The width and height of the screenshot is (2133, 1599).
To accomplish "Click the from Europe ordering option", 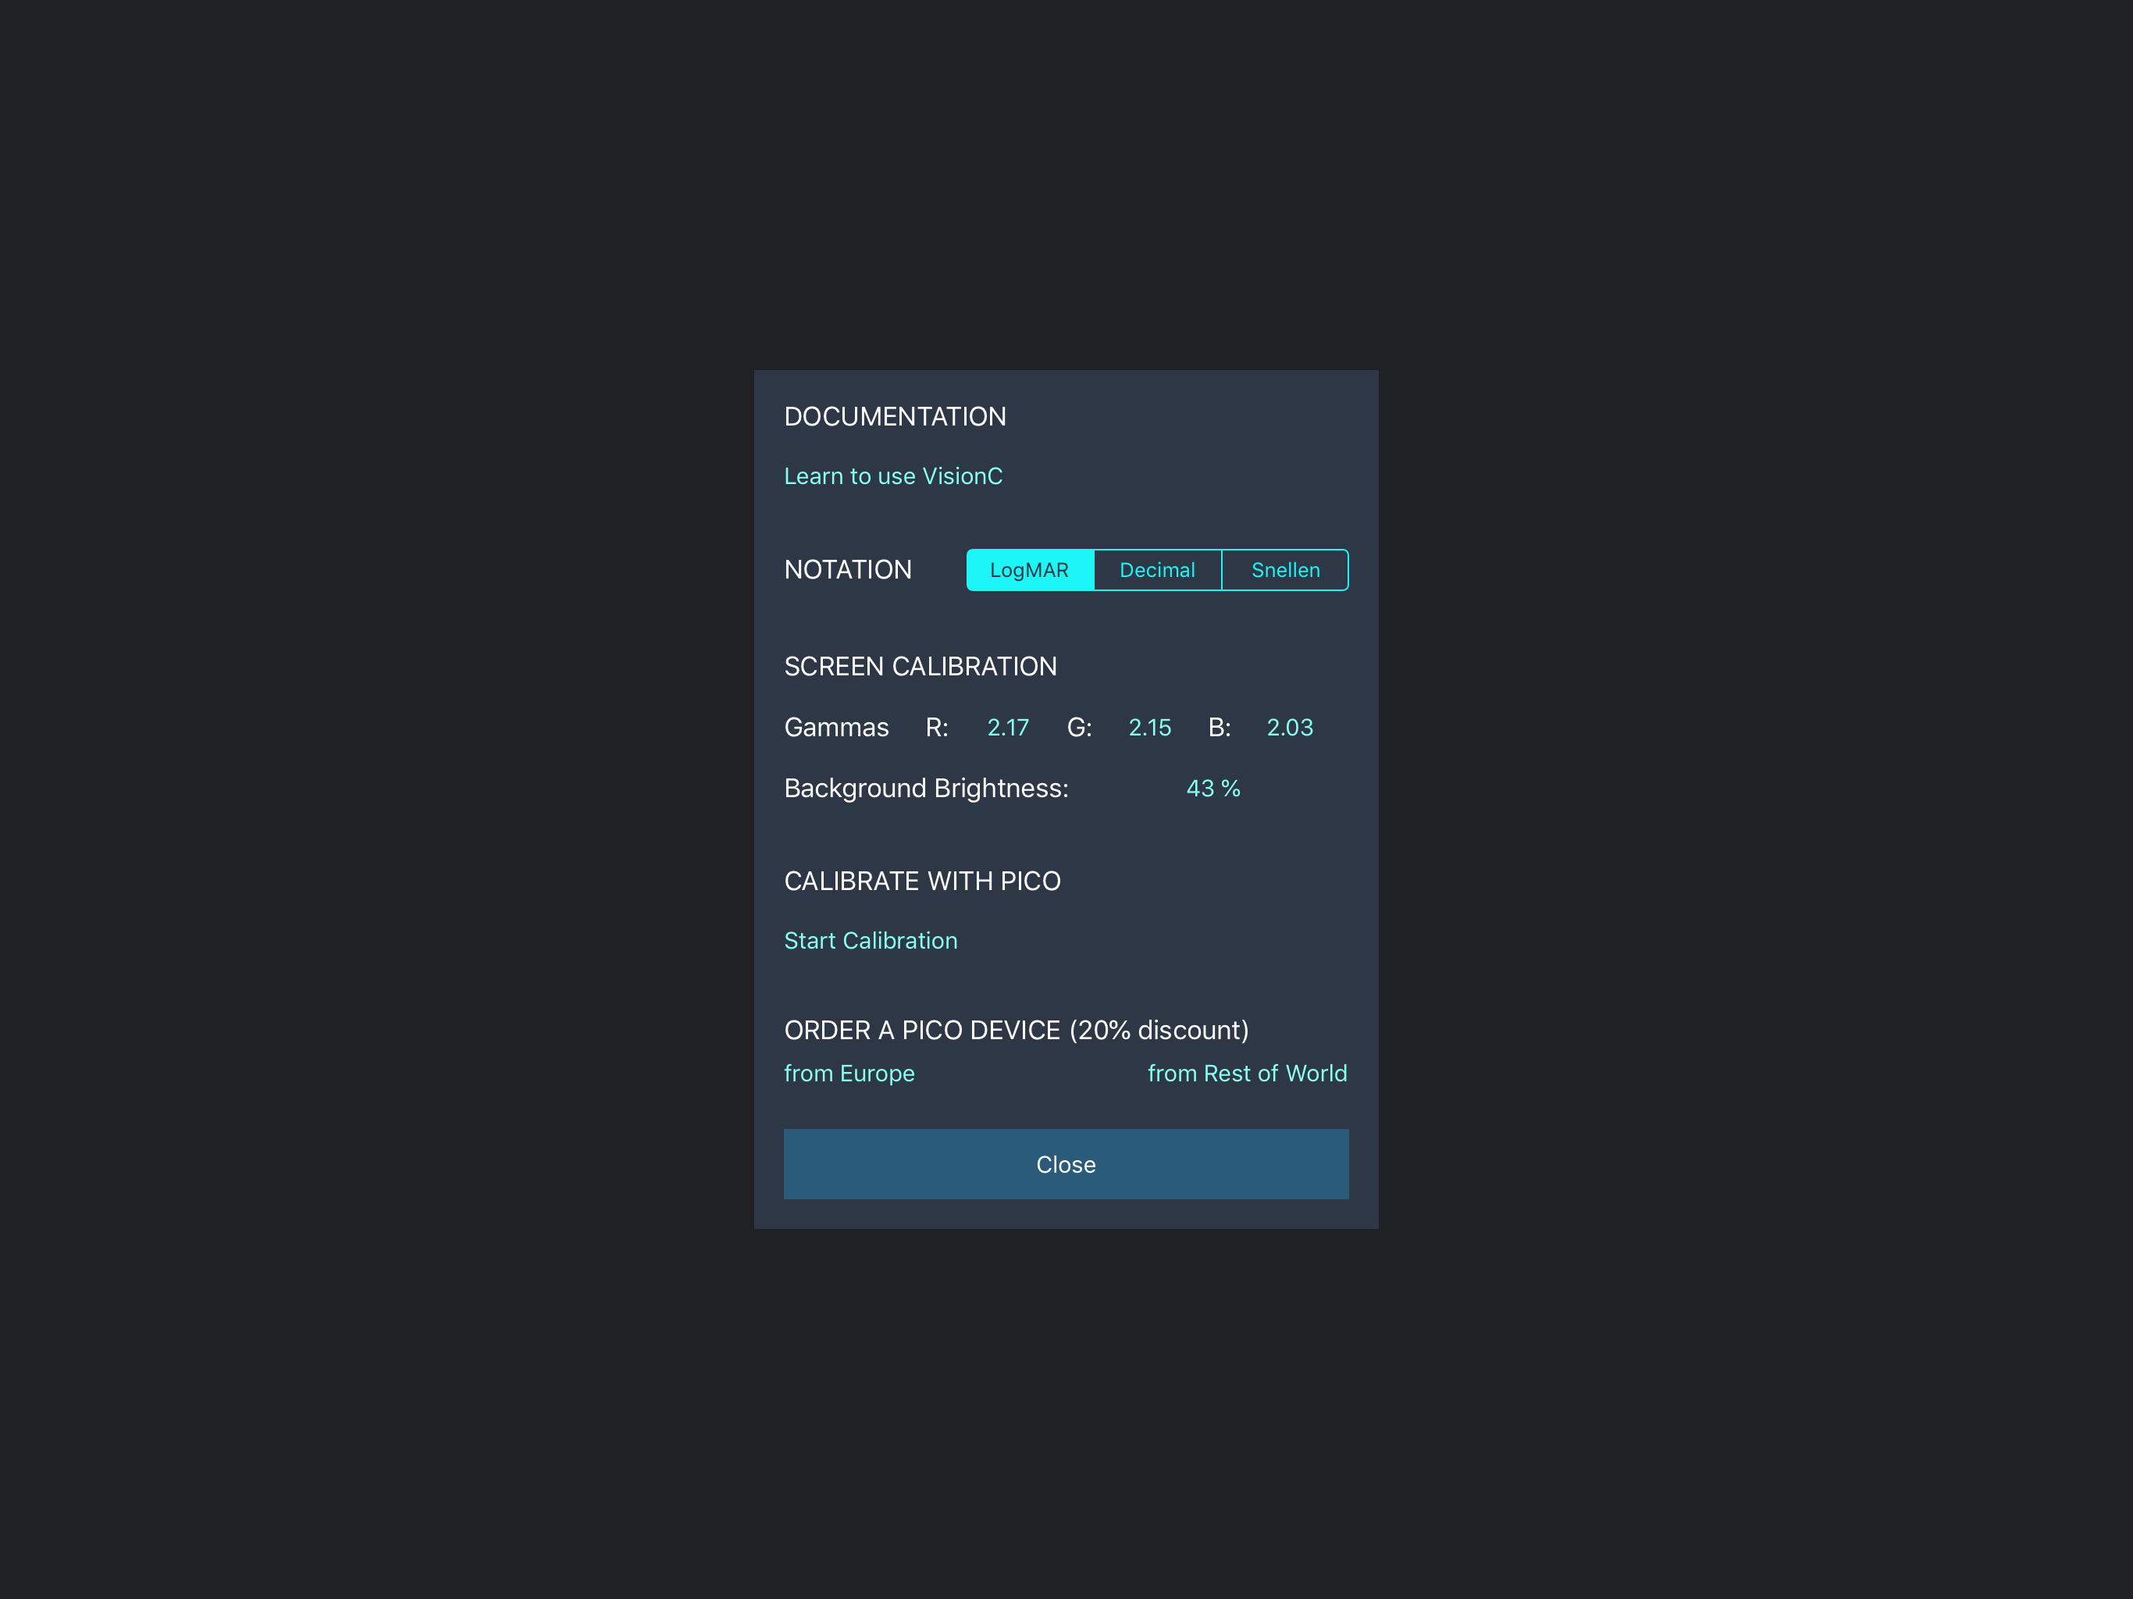I will [x=849, y=1073].
